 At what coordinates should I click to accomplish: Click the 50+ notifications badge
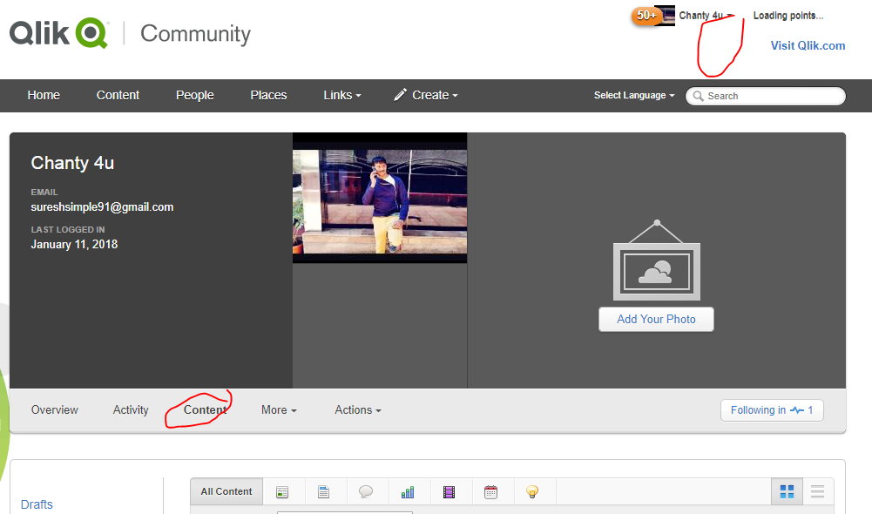(x=646, y=16)
